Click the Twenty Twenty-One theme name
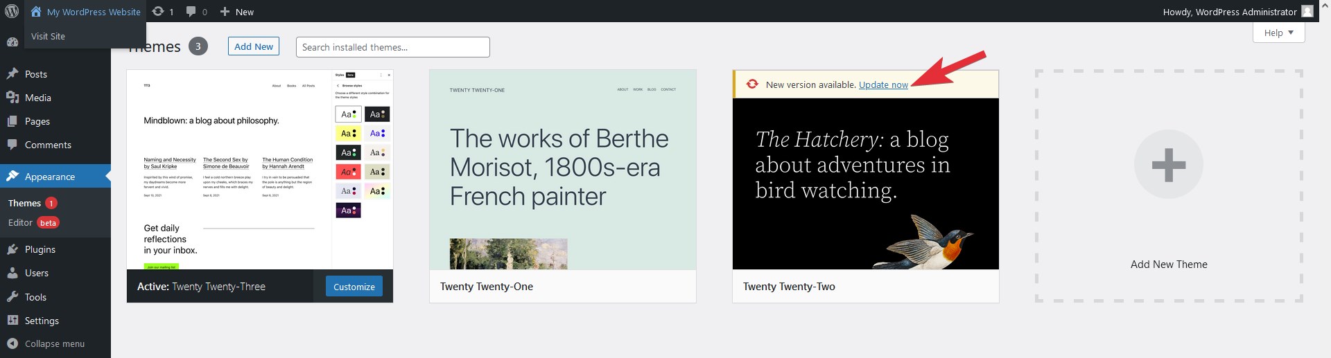This screenshot has height=358, width=1331. 487,287
